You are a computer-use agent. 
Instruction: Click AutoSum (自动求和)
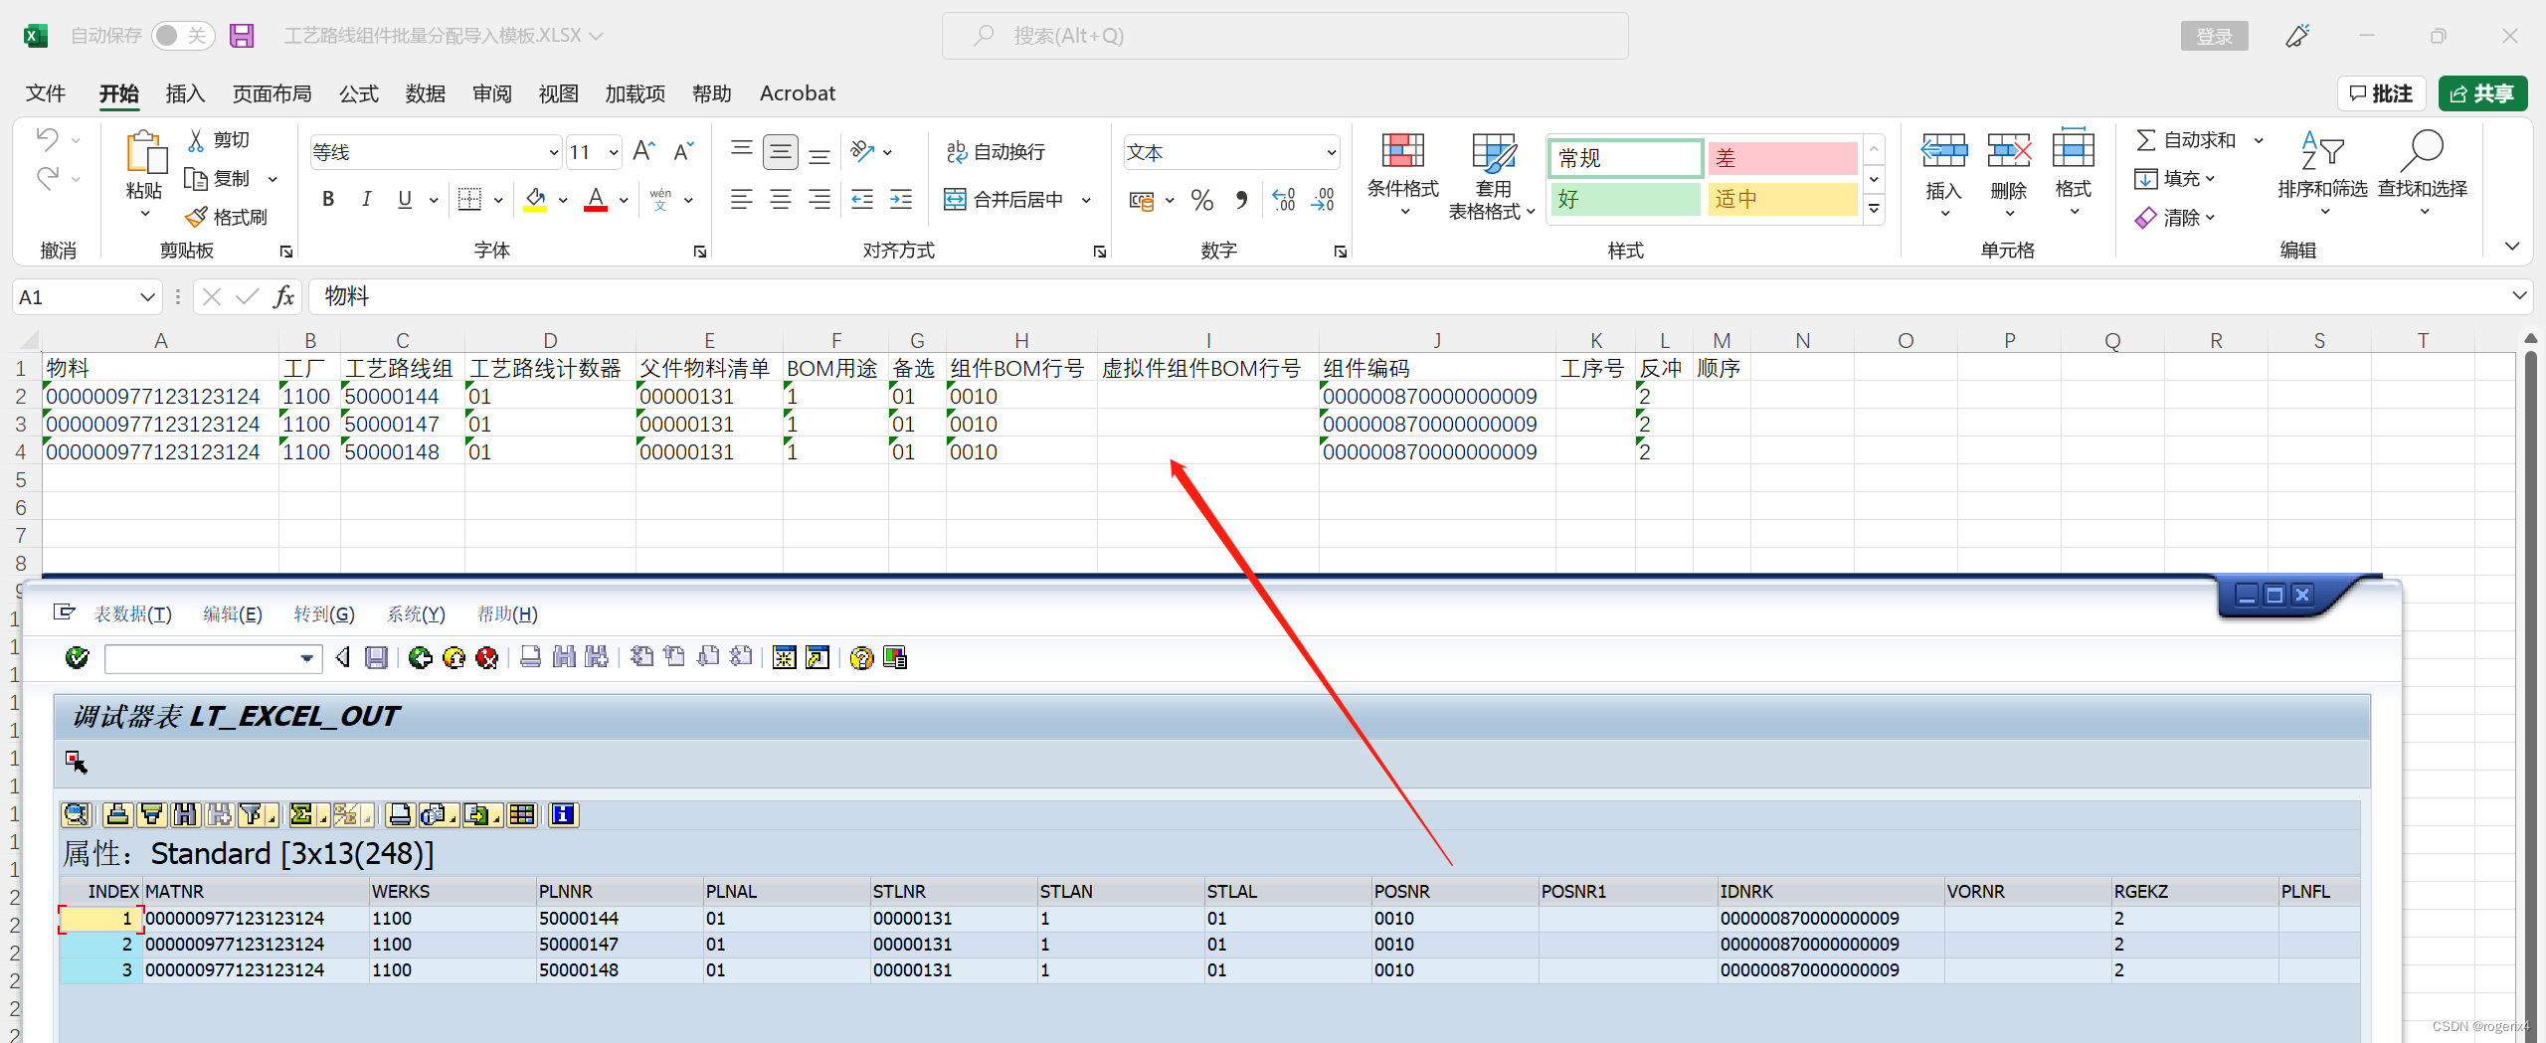click(x=2185, y=140)
